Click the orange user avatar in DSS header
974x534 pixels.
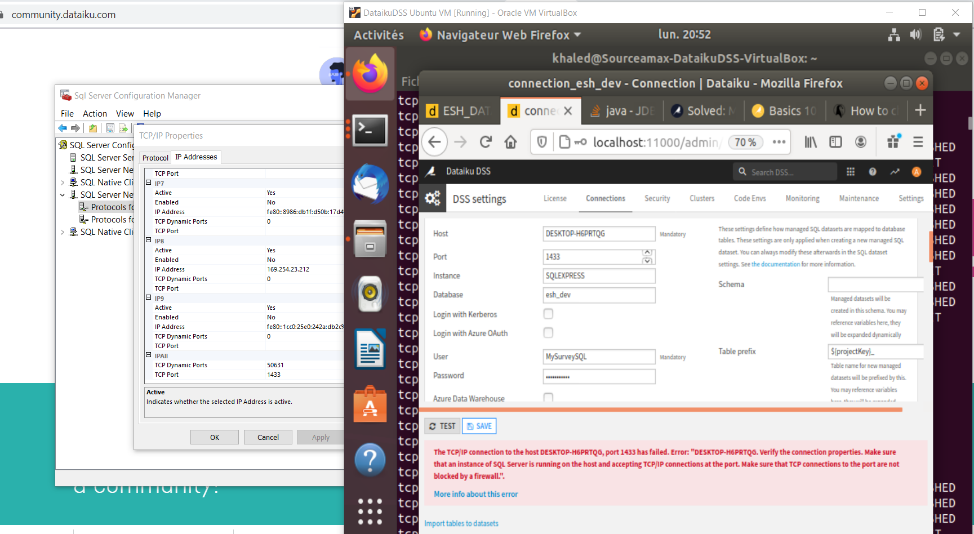tap(916, 171)
